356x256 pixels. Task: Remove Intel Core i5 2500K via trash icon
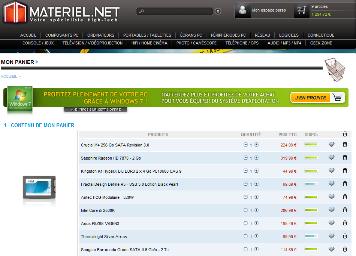click(x=345, y=210)
